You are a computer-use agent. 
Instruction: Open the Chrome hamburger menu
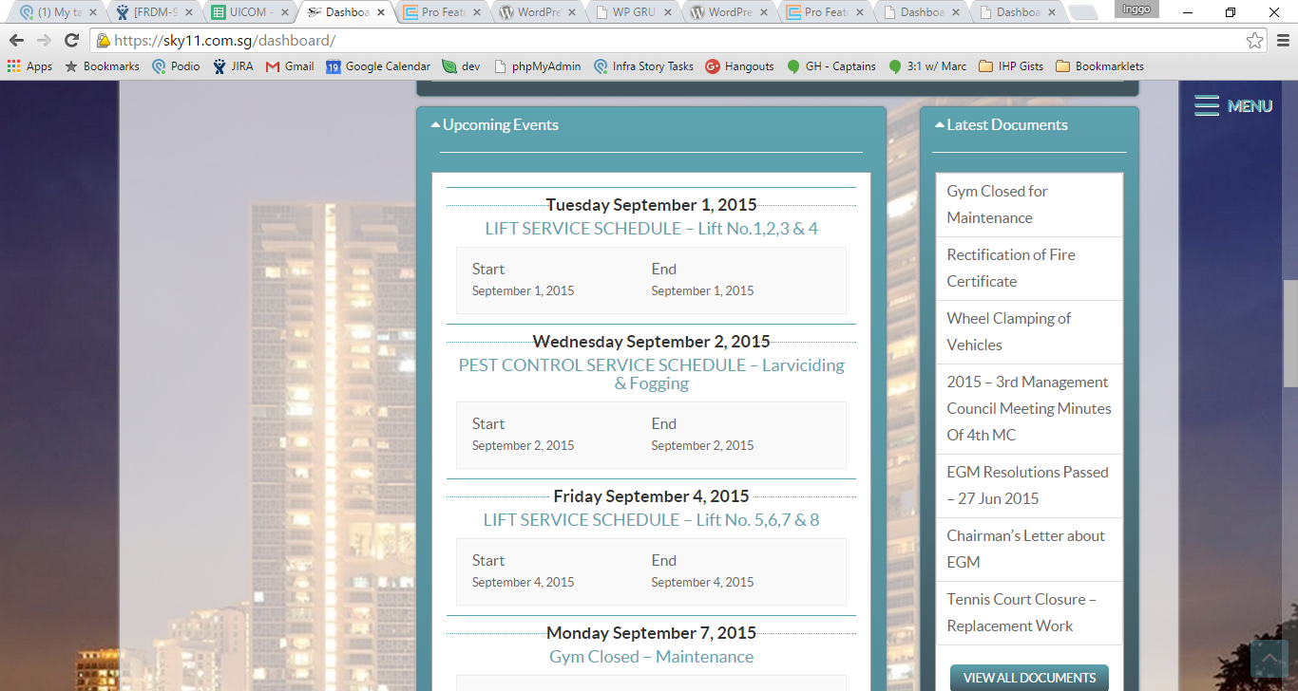1282,41
